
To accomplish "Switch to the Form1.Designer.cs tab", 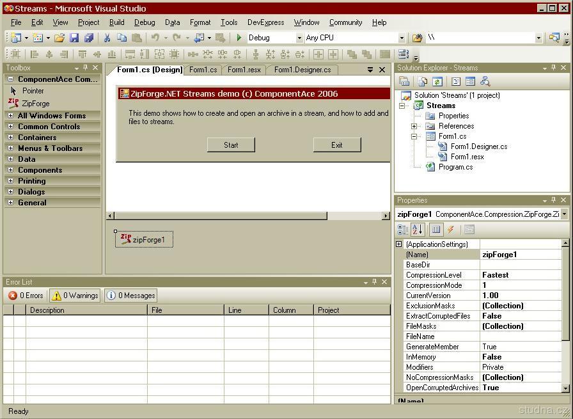I will point(302,70).
